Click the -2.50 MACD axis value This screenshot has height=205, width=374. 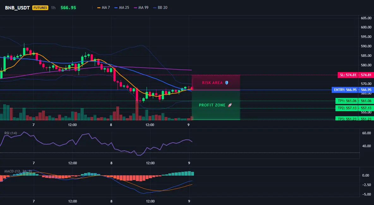tap(366, 185)
